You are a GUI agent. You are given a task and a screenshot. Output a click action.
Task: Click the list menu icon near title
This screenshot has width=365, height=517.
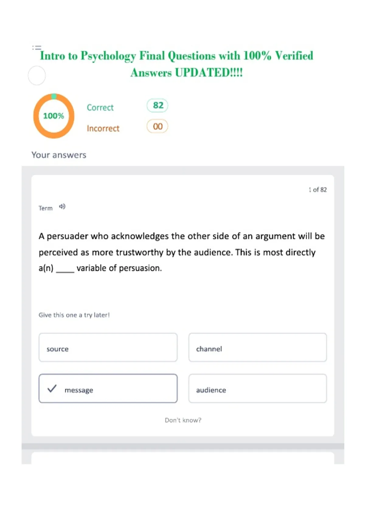37,48
